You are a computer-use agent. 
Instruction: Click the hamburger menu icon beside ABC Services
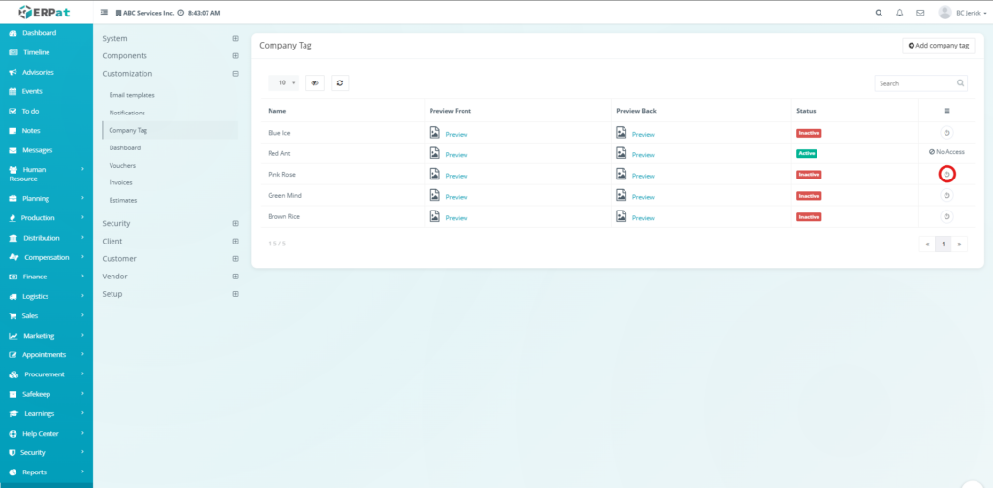click(x=105, y=13)
